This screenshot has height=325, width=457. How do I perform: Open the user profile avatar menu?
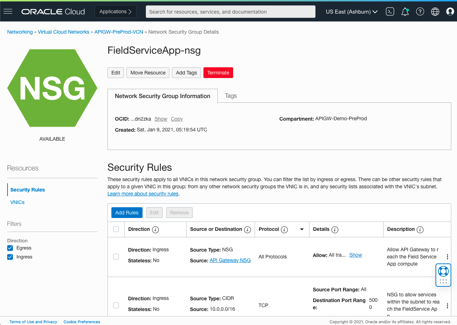pyautogui.click(x=450, y=11)
